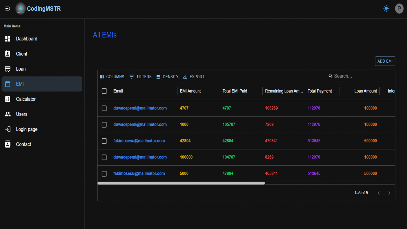The width and height of the screenshot is (407, 229).
Task: Sort by the Email column header
Action: 118,91
